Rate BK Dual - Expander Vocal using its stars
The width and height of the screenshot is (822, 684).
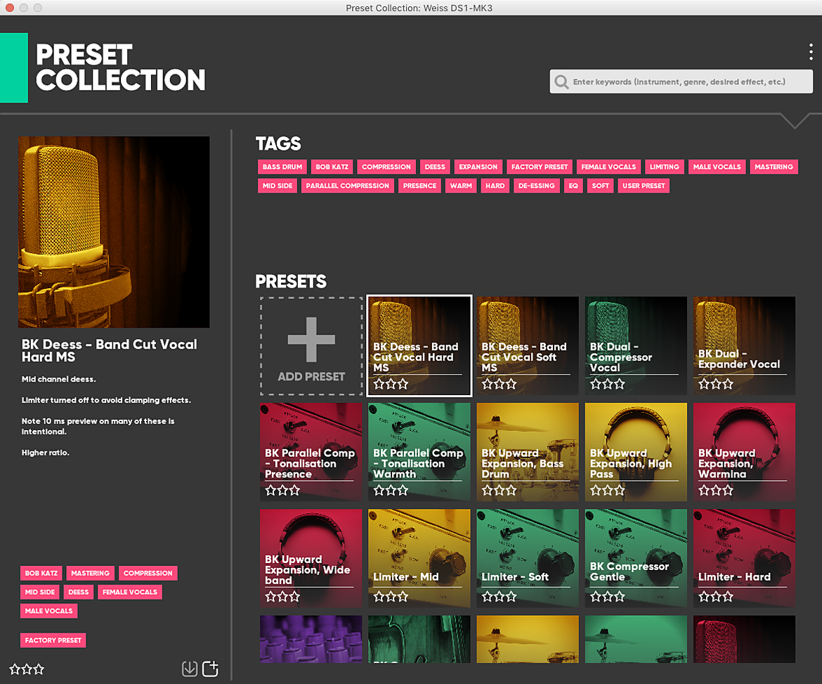point(716,384)
